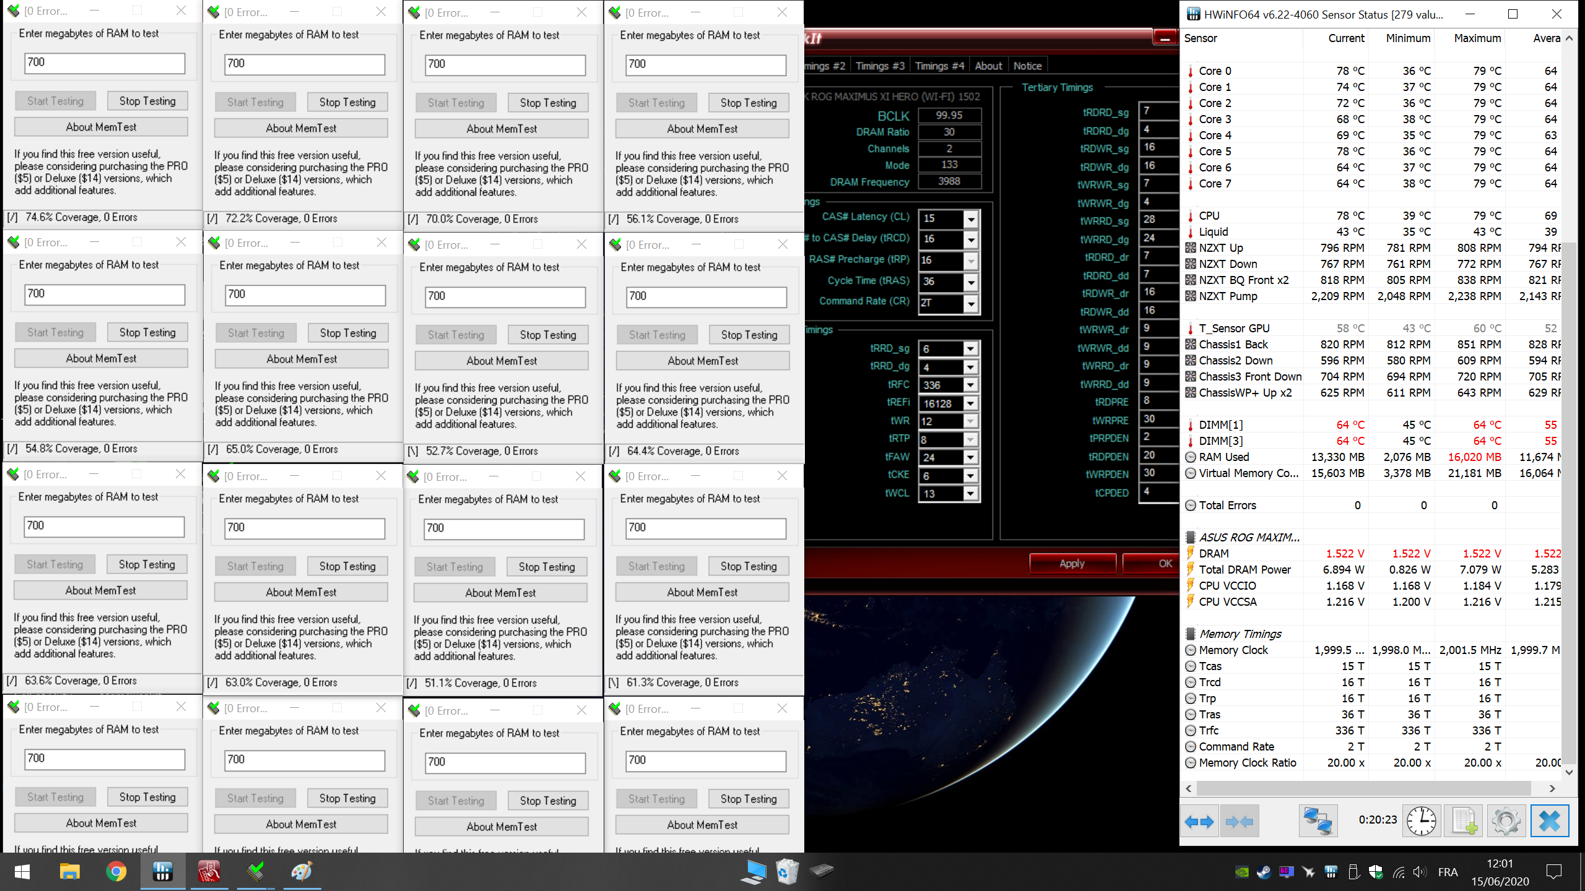1585x891 pixels.
Task: Reset HWiNFO min/max with the clock icon
Action: pyautogui.click(x=1422, y=821)
